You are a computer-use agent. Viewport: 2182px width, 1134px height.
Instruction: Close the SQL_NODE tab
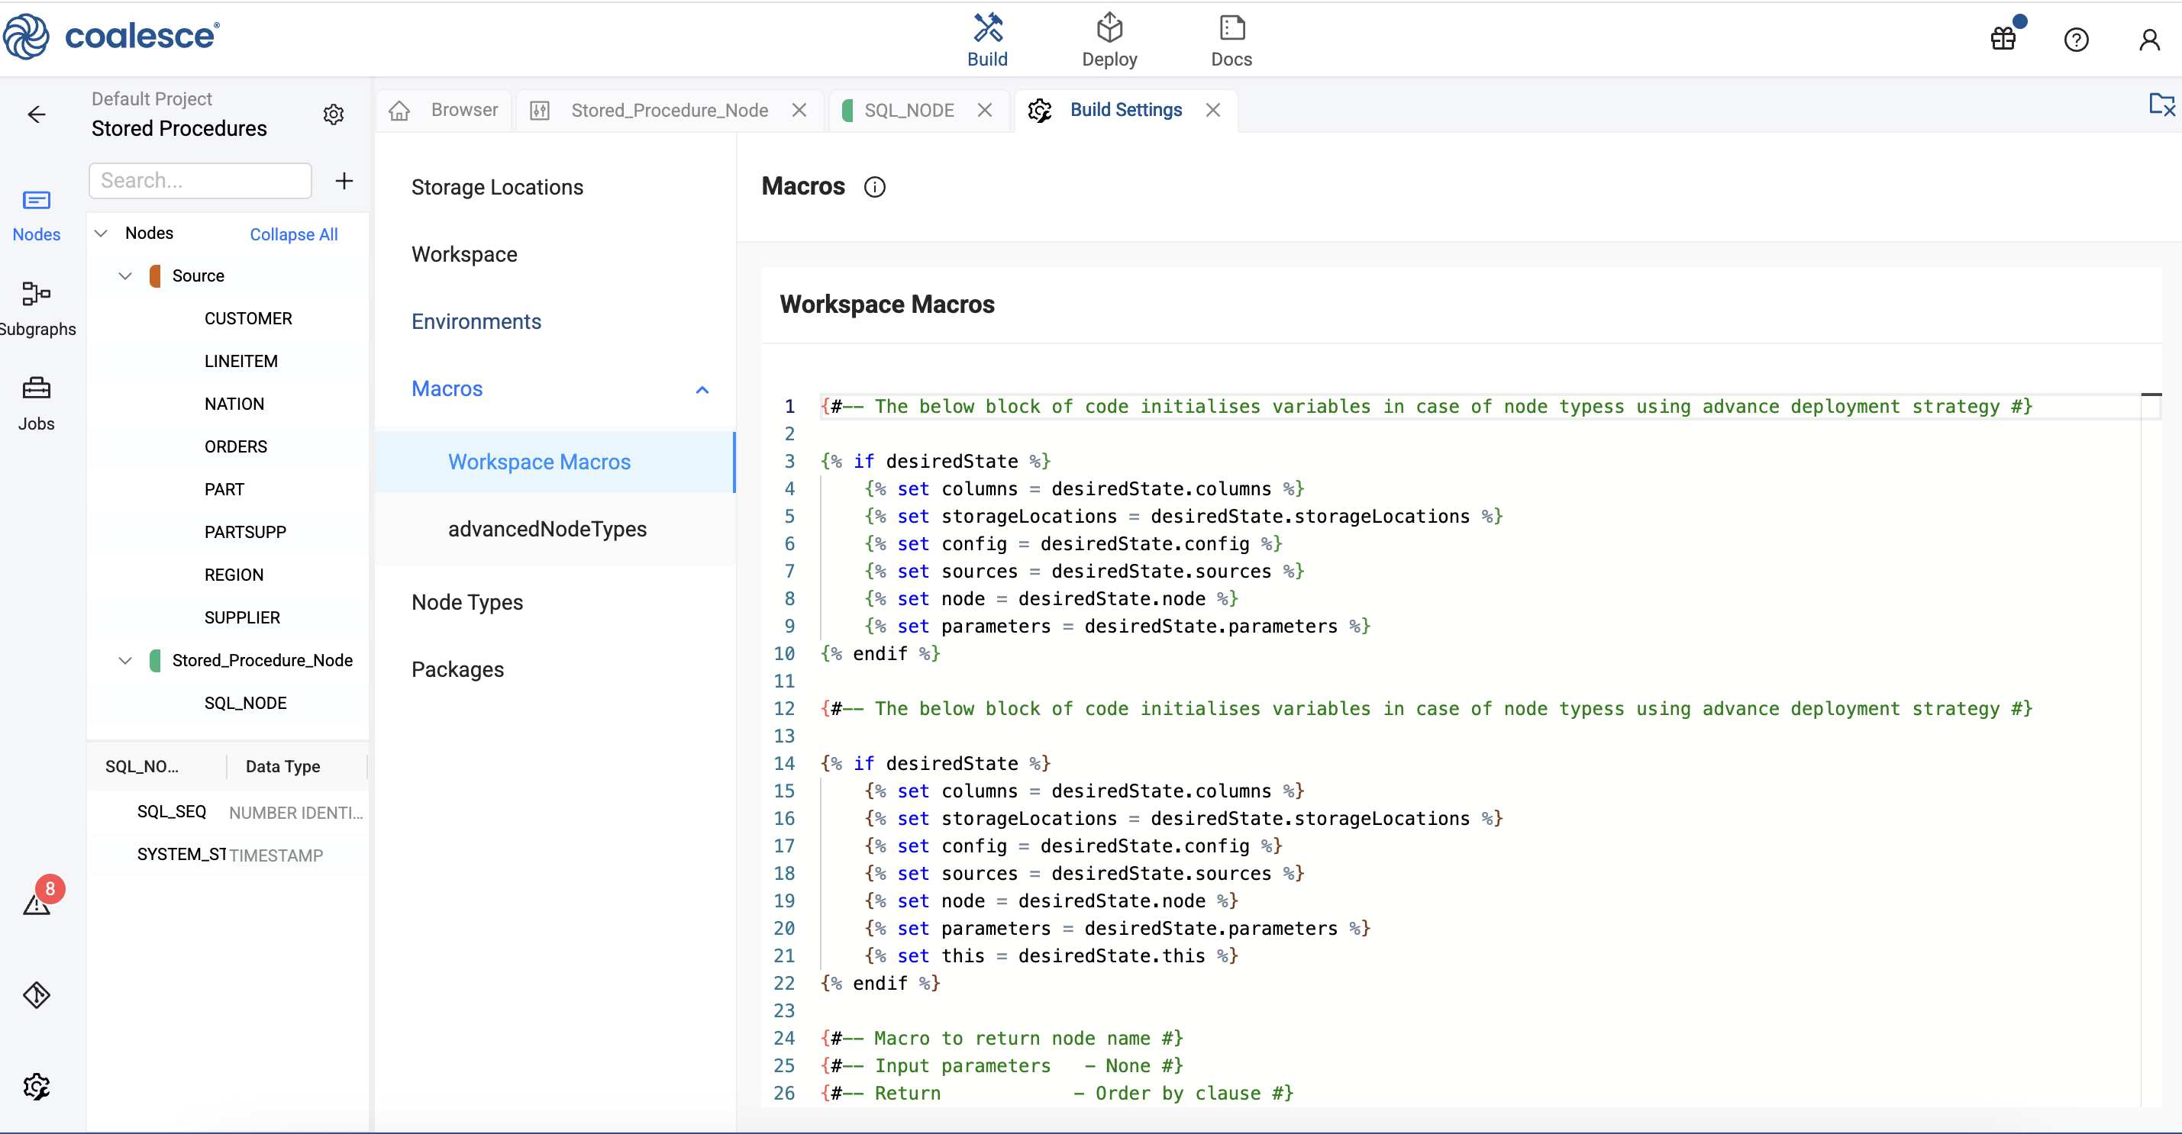pyautogui.click(x=984, y=110)
